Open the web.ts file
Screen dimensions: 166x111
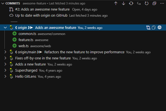pyautogui.click(x=24, y=46)
